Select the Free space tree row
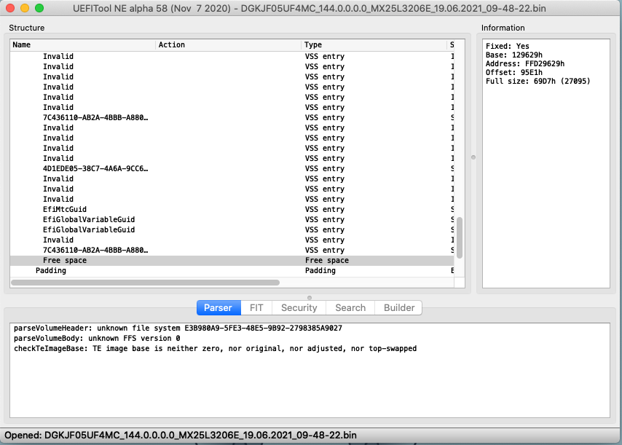 (x=232, y=261)
